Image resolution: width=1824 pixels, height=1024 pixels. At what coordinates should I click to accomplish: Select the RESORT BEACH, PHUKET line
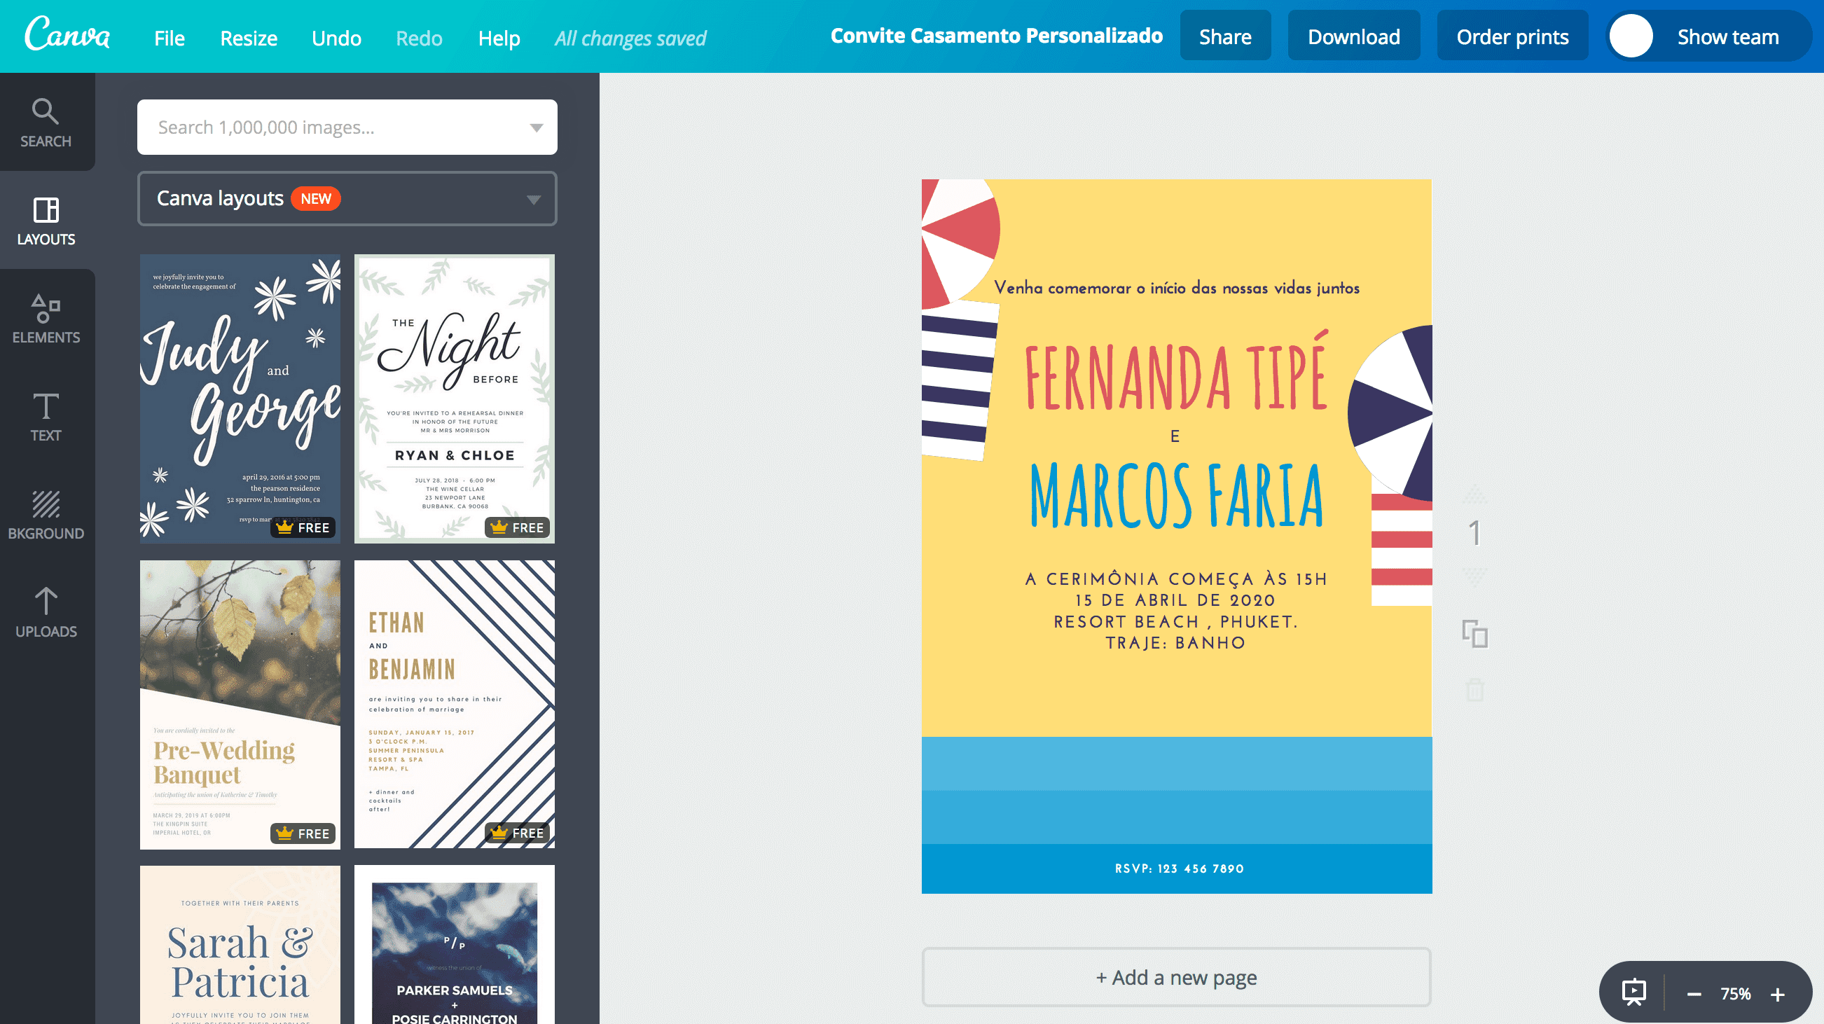click(1175, 622)
